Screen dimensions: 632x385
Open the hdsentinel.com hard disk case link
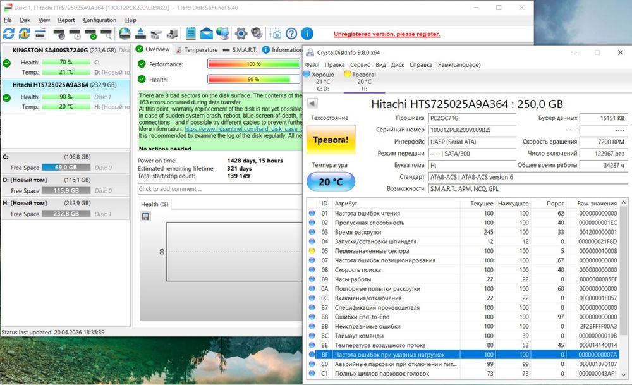pyautogui.click(x=243, y=129)
